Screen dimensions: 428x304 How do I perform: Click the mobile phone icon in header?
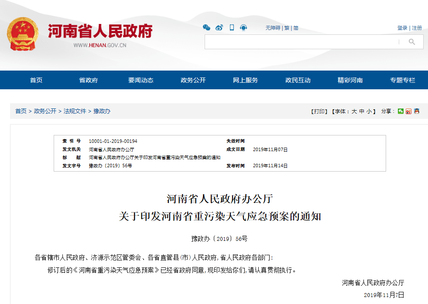pyautogui.click(x=232, y=28)
